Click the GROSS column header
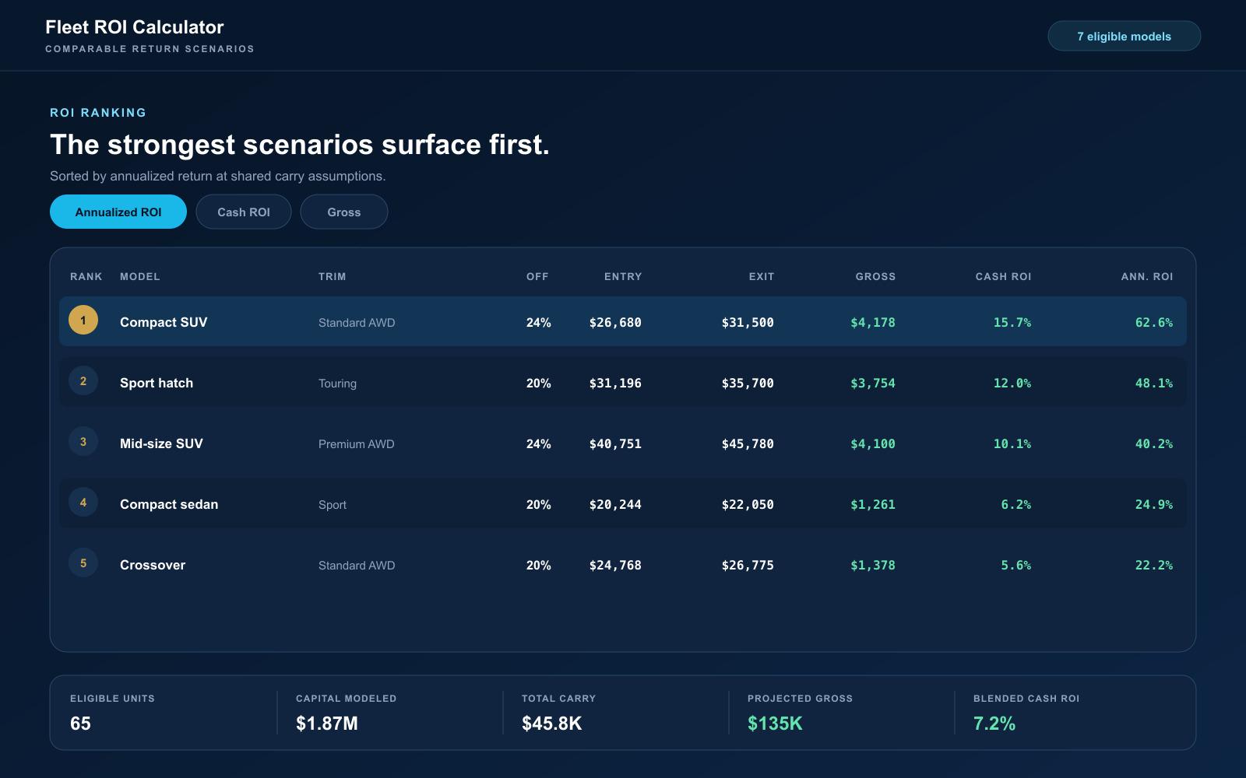1246x778 pixels. pyautogui.click(x=875, y=276)
